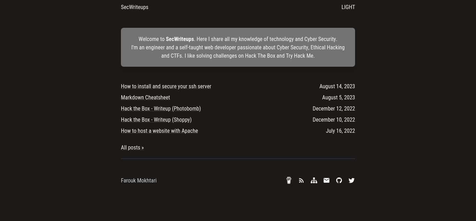
Task: Open the Buy Me a Coffee cup icon
Action: click(x=289, y=180)
